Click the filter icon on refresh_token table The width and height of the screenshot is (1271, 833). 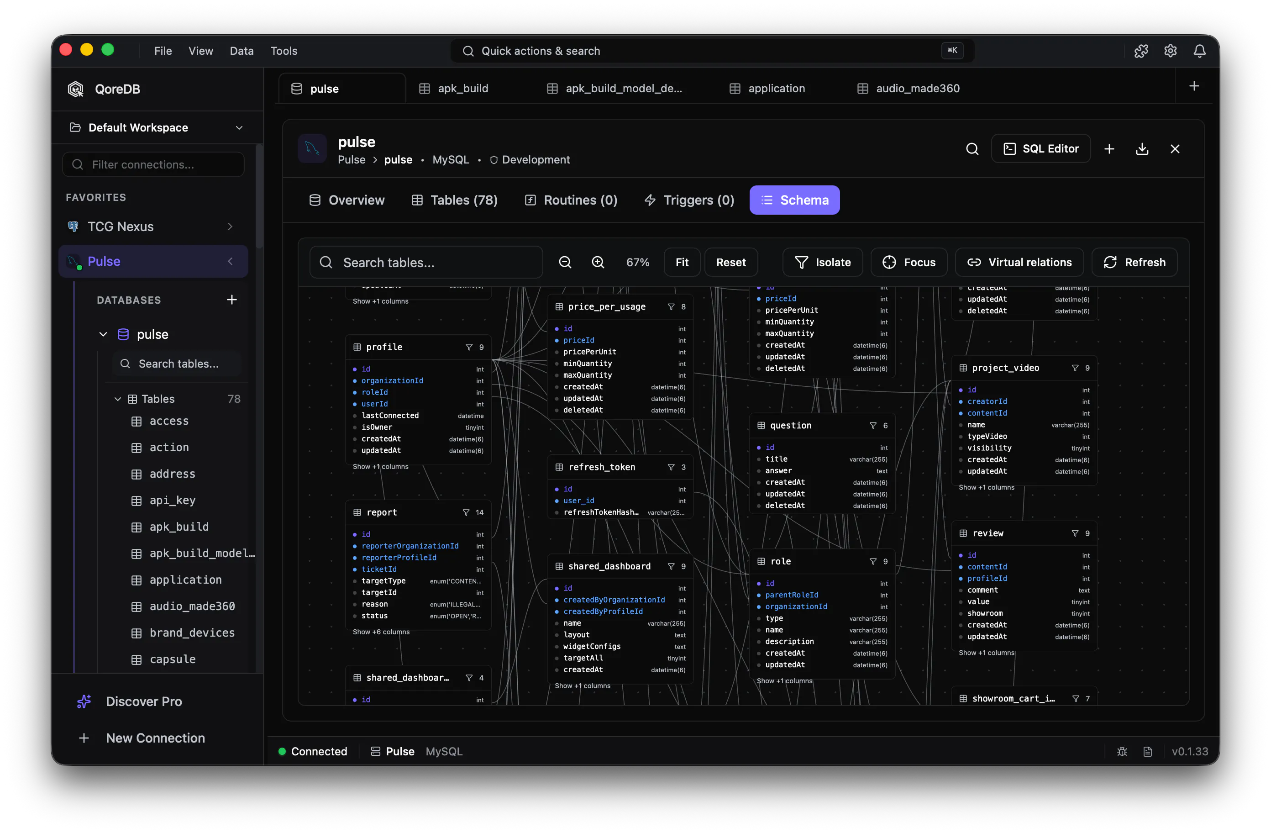(x=671, y=468)
